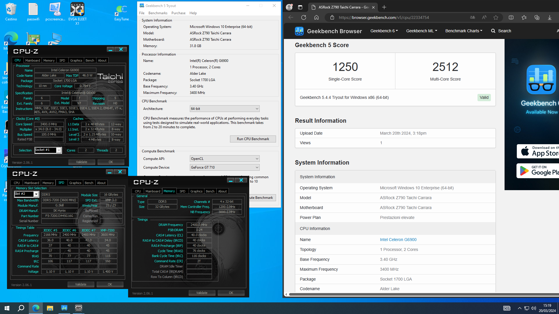Screen dimensions: 559x314
Task: Open collections icon in browser toolbar
Action: click(x=537, y=17)
